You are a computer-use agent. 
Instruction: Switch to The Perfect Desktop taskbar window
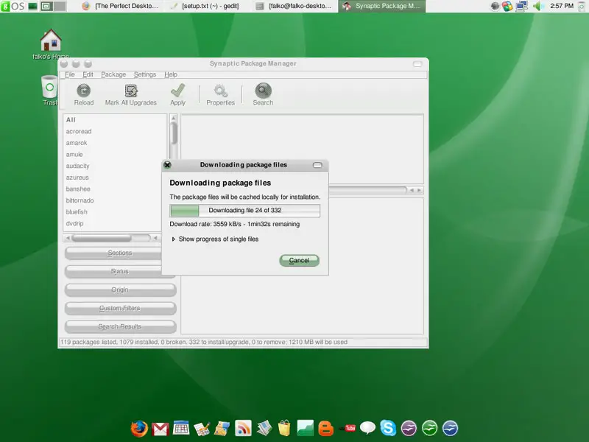121,6
